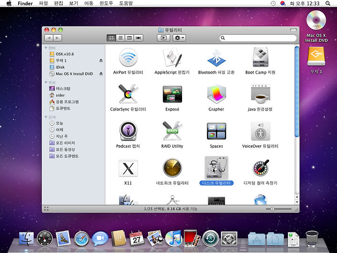Click the vertical scrollbar thumb
Screen dimensions: 337x253
[x=297, y=92]
